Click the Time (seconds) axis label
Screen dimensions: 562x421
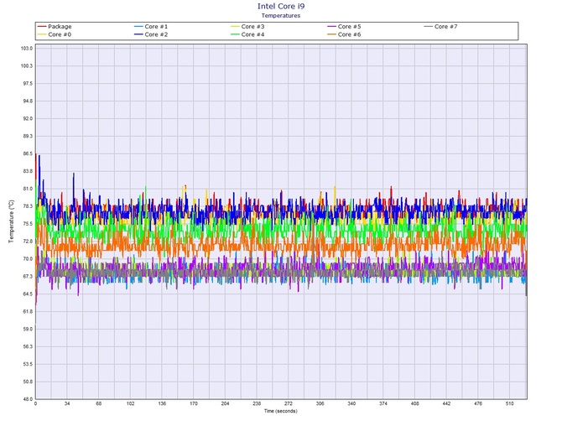click(x=281, y=411)
